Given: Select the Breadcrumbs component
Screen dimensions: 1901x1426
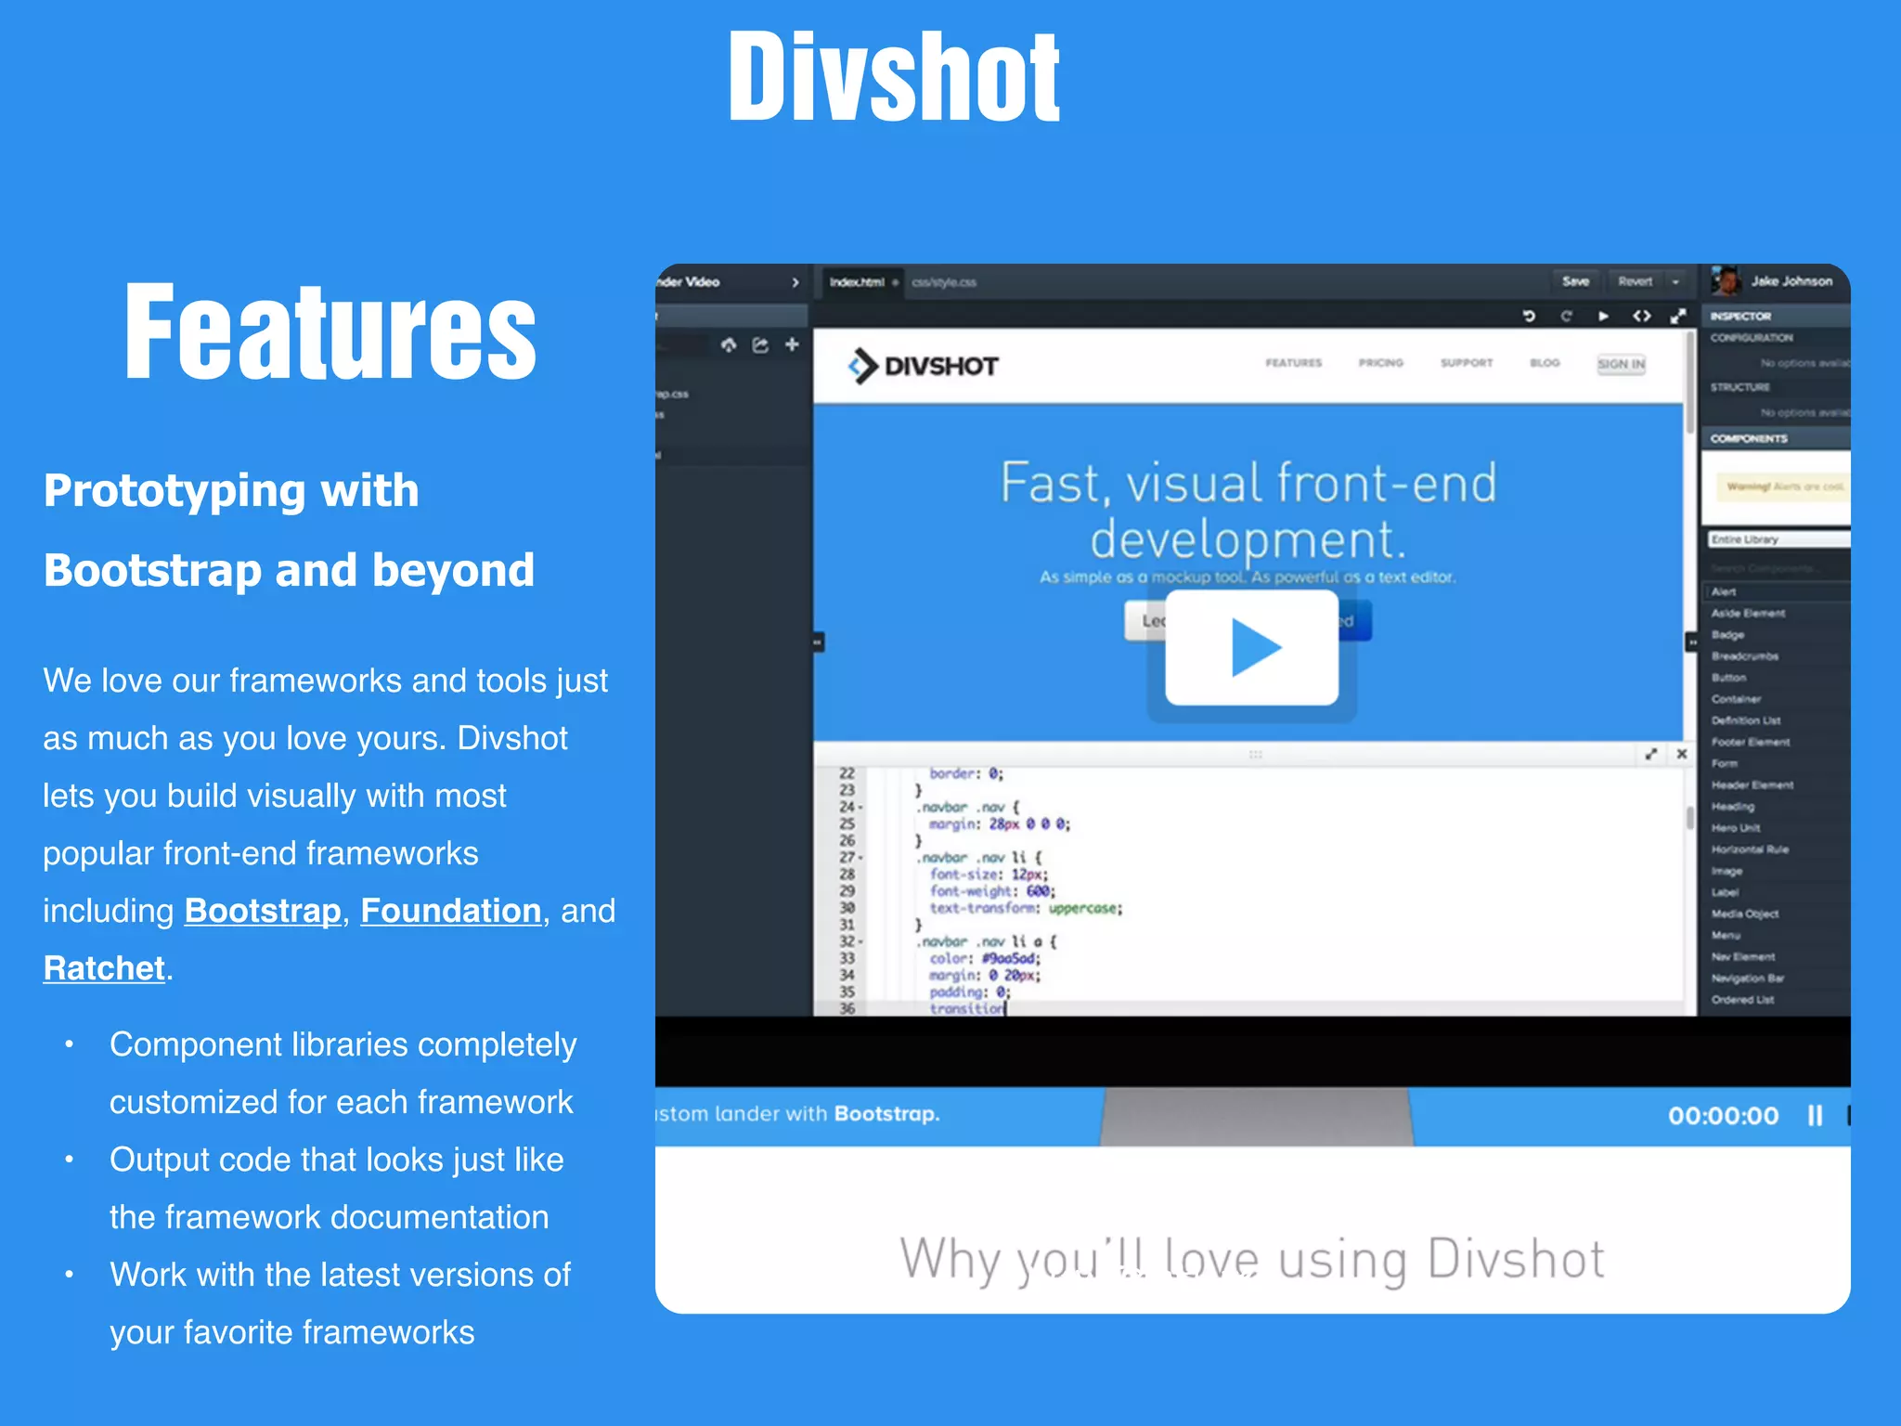Looking at the screenshot, I should [x=1777, y=655].
